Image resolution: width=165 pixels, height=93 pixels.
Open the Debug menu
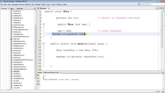click(38, 4)
